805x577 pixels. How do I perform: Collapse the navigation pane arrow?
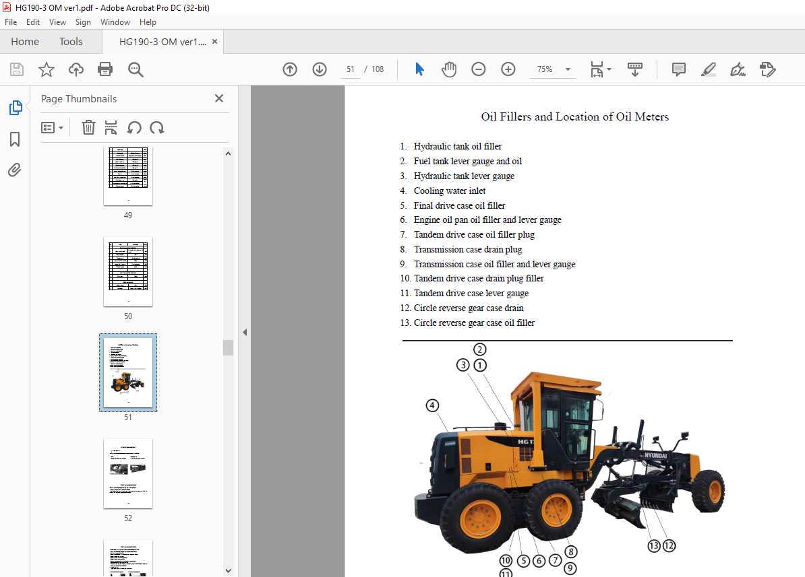245,333
